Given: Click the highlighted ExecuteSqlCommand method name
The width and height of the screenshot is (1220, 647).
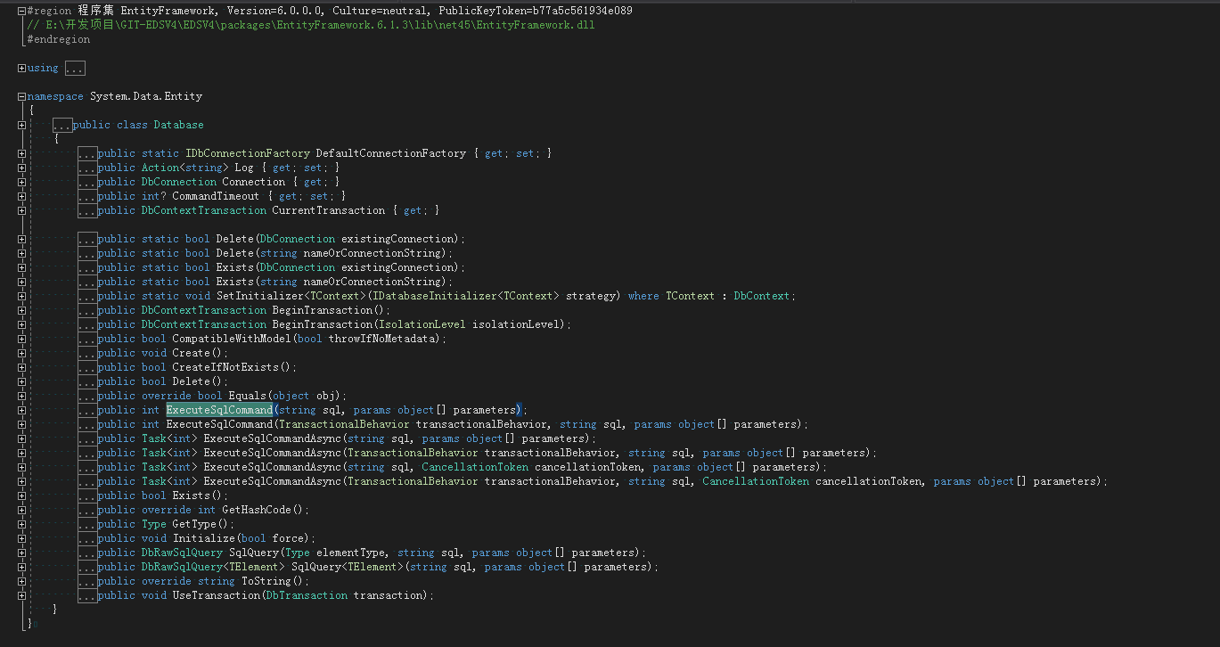Looking at the screenshot, I should pos(219,410).
